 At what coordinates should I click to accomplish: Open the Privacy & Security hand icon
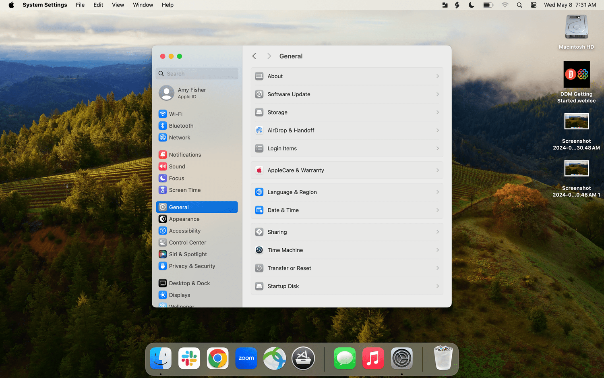point(163,266)
